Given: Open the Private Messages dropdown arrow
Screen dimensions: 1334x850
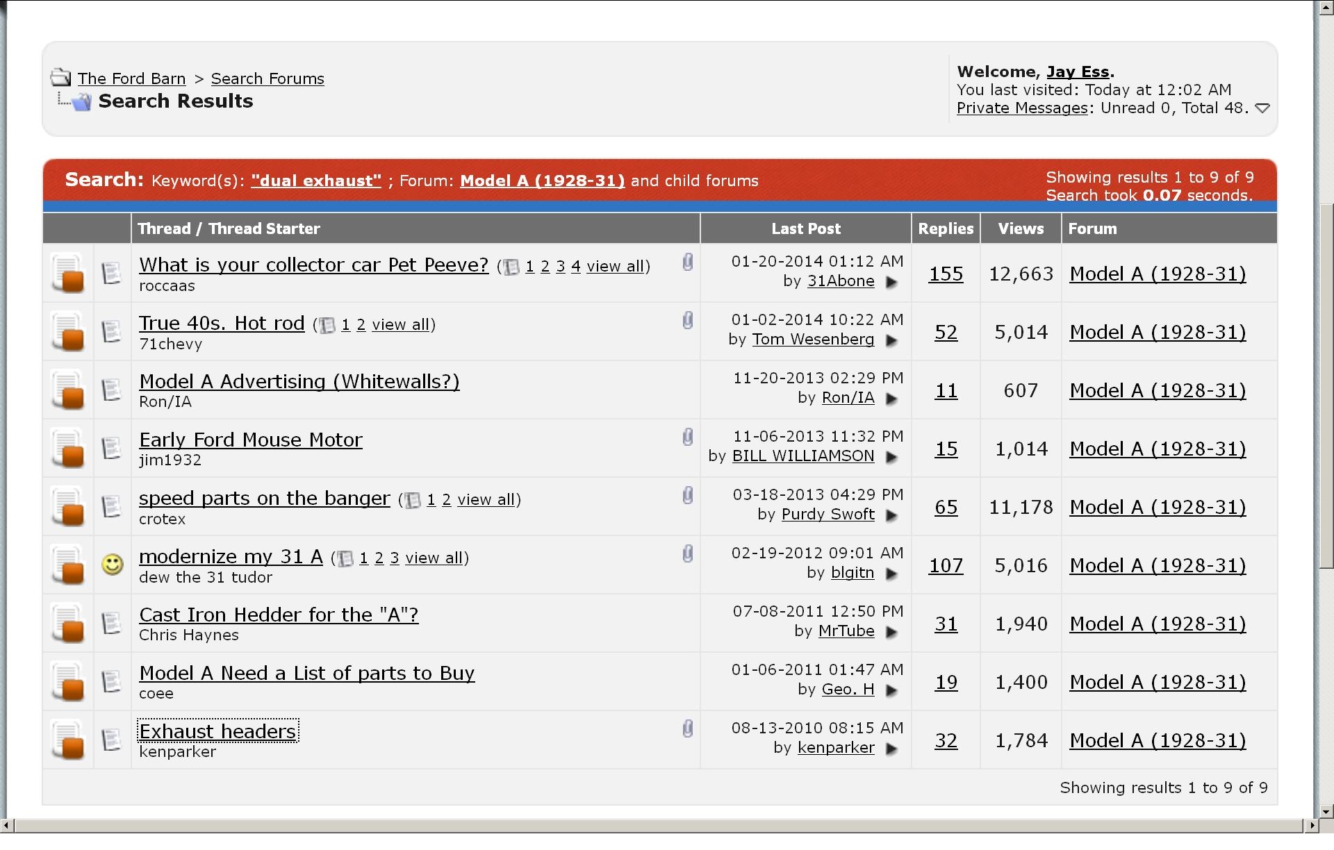Looking at the screenshot, I should (x=1262, y=108).
